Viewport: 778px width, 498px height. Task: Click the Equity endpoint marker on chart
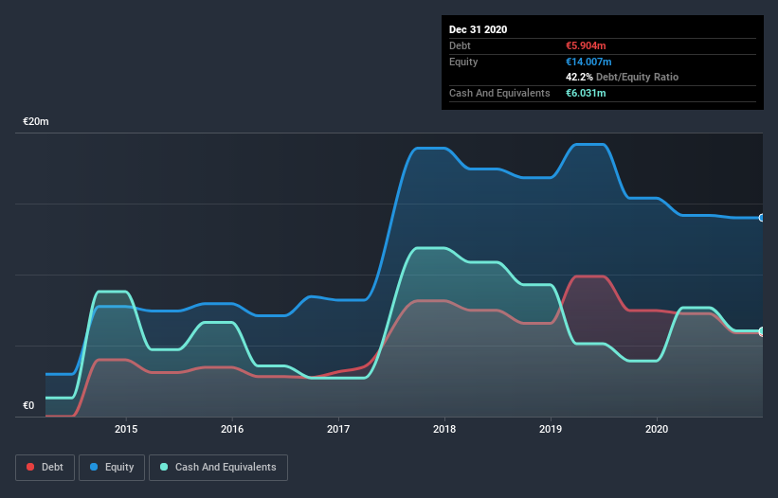click(762, 218)
